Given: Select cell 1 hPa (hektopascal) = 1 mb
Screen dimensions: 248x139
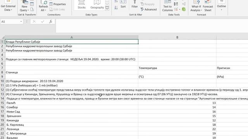Looking at the screenshot, I should click(72, 85).
